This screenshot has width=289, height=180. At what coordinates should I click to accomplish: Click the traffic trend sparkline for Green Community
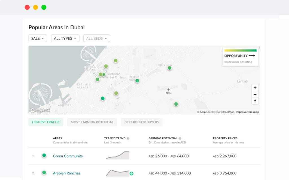[117, 155]
